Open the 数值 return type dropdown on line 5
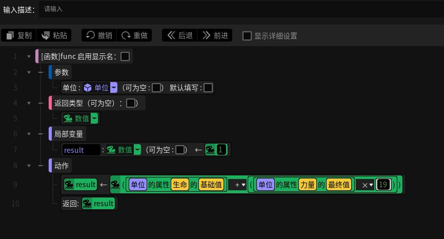The height and width of the screenshot is (239, 444). coord(94,118)
